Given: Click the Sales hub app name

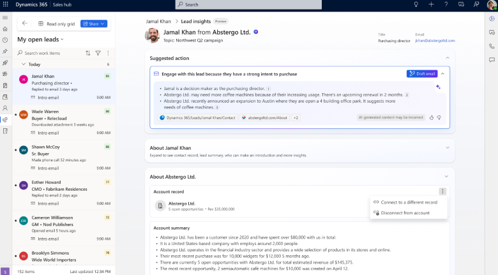Looking at the screenshot, I should click(62, 4).
